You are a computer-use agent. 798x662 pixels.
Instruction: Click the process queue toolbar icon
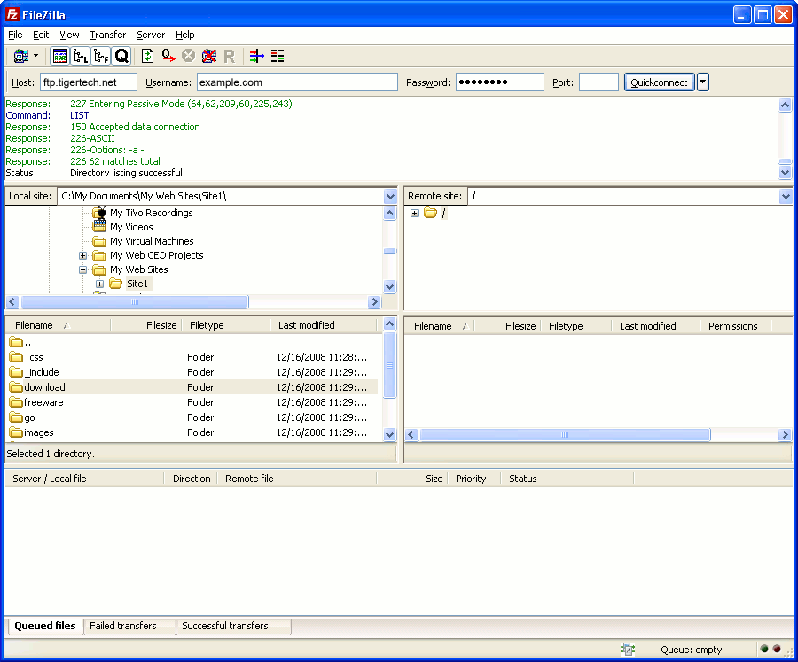coord(168,56)
